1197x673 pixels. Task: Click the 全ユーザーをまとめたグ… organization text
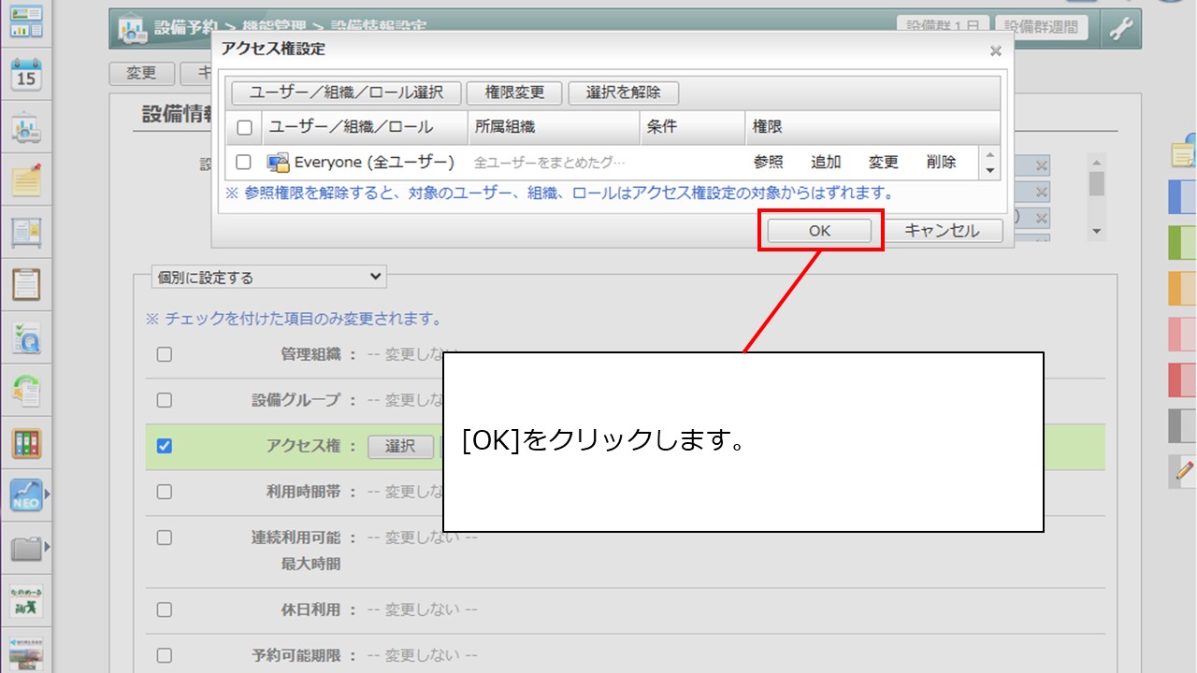tap(550, 163)
